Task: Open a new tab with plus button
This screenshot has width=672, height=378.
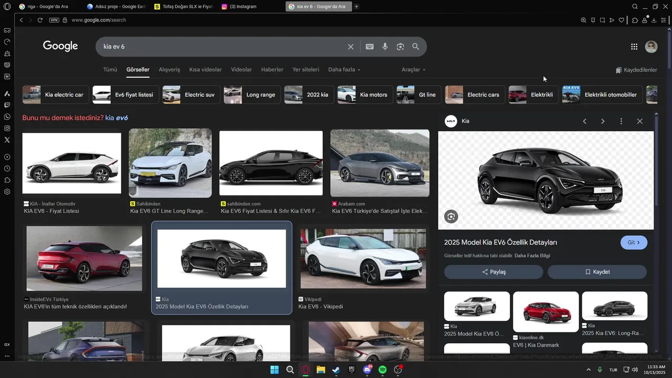Action: point(356,6)
